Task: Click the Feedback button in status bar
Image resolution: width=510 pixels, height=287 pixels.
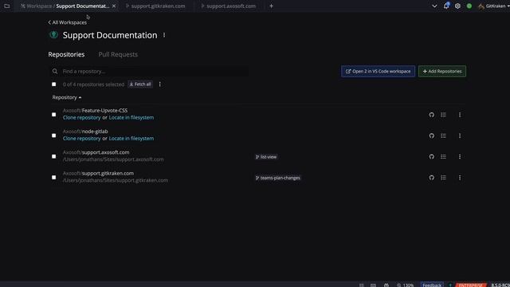Action: (x=432, y=285)
